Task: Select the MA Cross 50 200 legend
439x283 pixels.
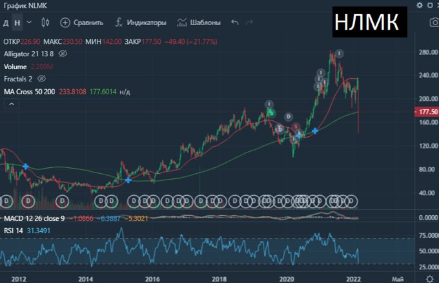Action: point(30,92)
